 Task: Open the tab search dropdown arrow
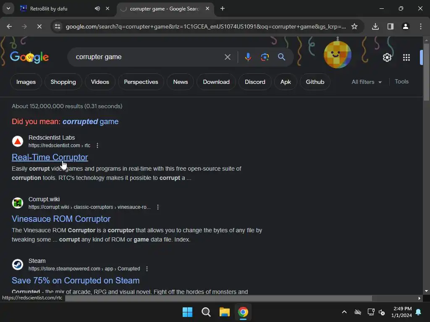tap(8, 8)
